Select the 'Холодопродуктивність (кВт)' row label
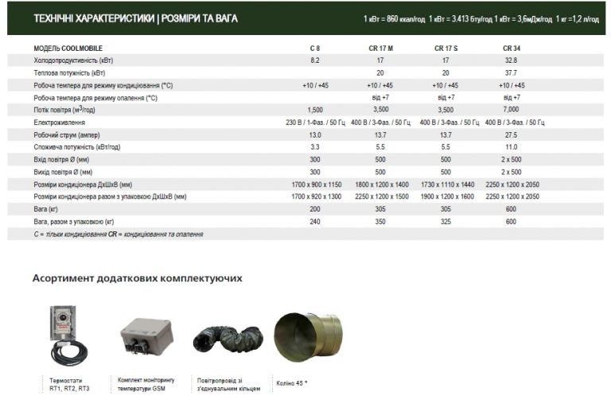 pyautogui.click(x=73, y=60)
